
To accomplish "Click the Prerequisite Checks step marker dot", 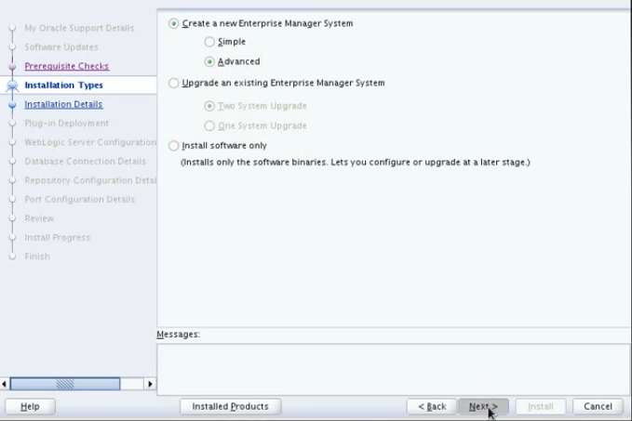I will click(x=12, y=66).
